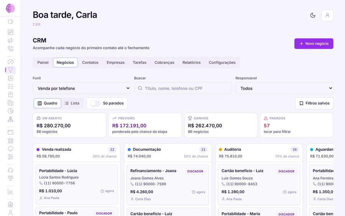The height and width of the screenshot is (216, 345).
Task: Open the wallet icon in sidebar
Action: coord(10,132)
